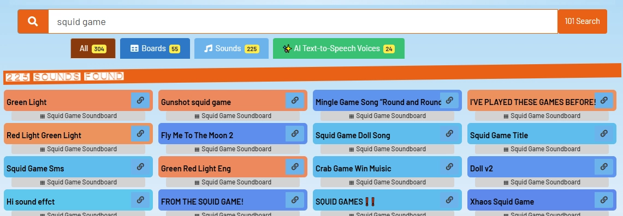
Task: Switch to the Boards tab
Action: tap(155, 48)
